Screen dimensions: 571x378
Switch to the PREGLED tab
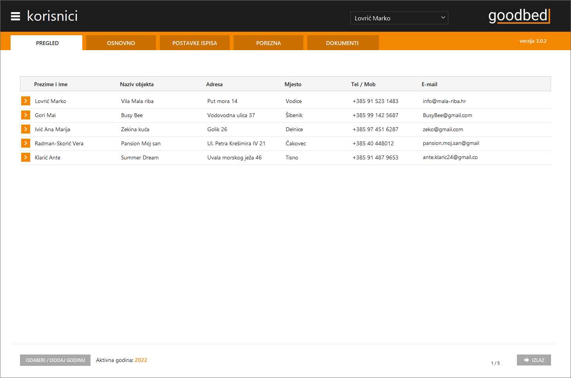tap(47, 43)
